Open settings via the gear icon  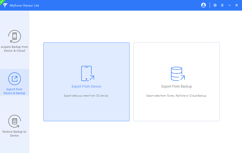coord(215,5)
